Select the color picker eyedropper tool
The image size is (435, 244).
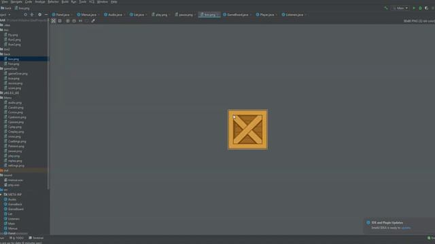(93, 21)
